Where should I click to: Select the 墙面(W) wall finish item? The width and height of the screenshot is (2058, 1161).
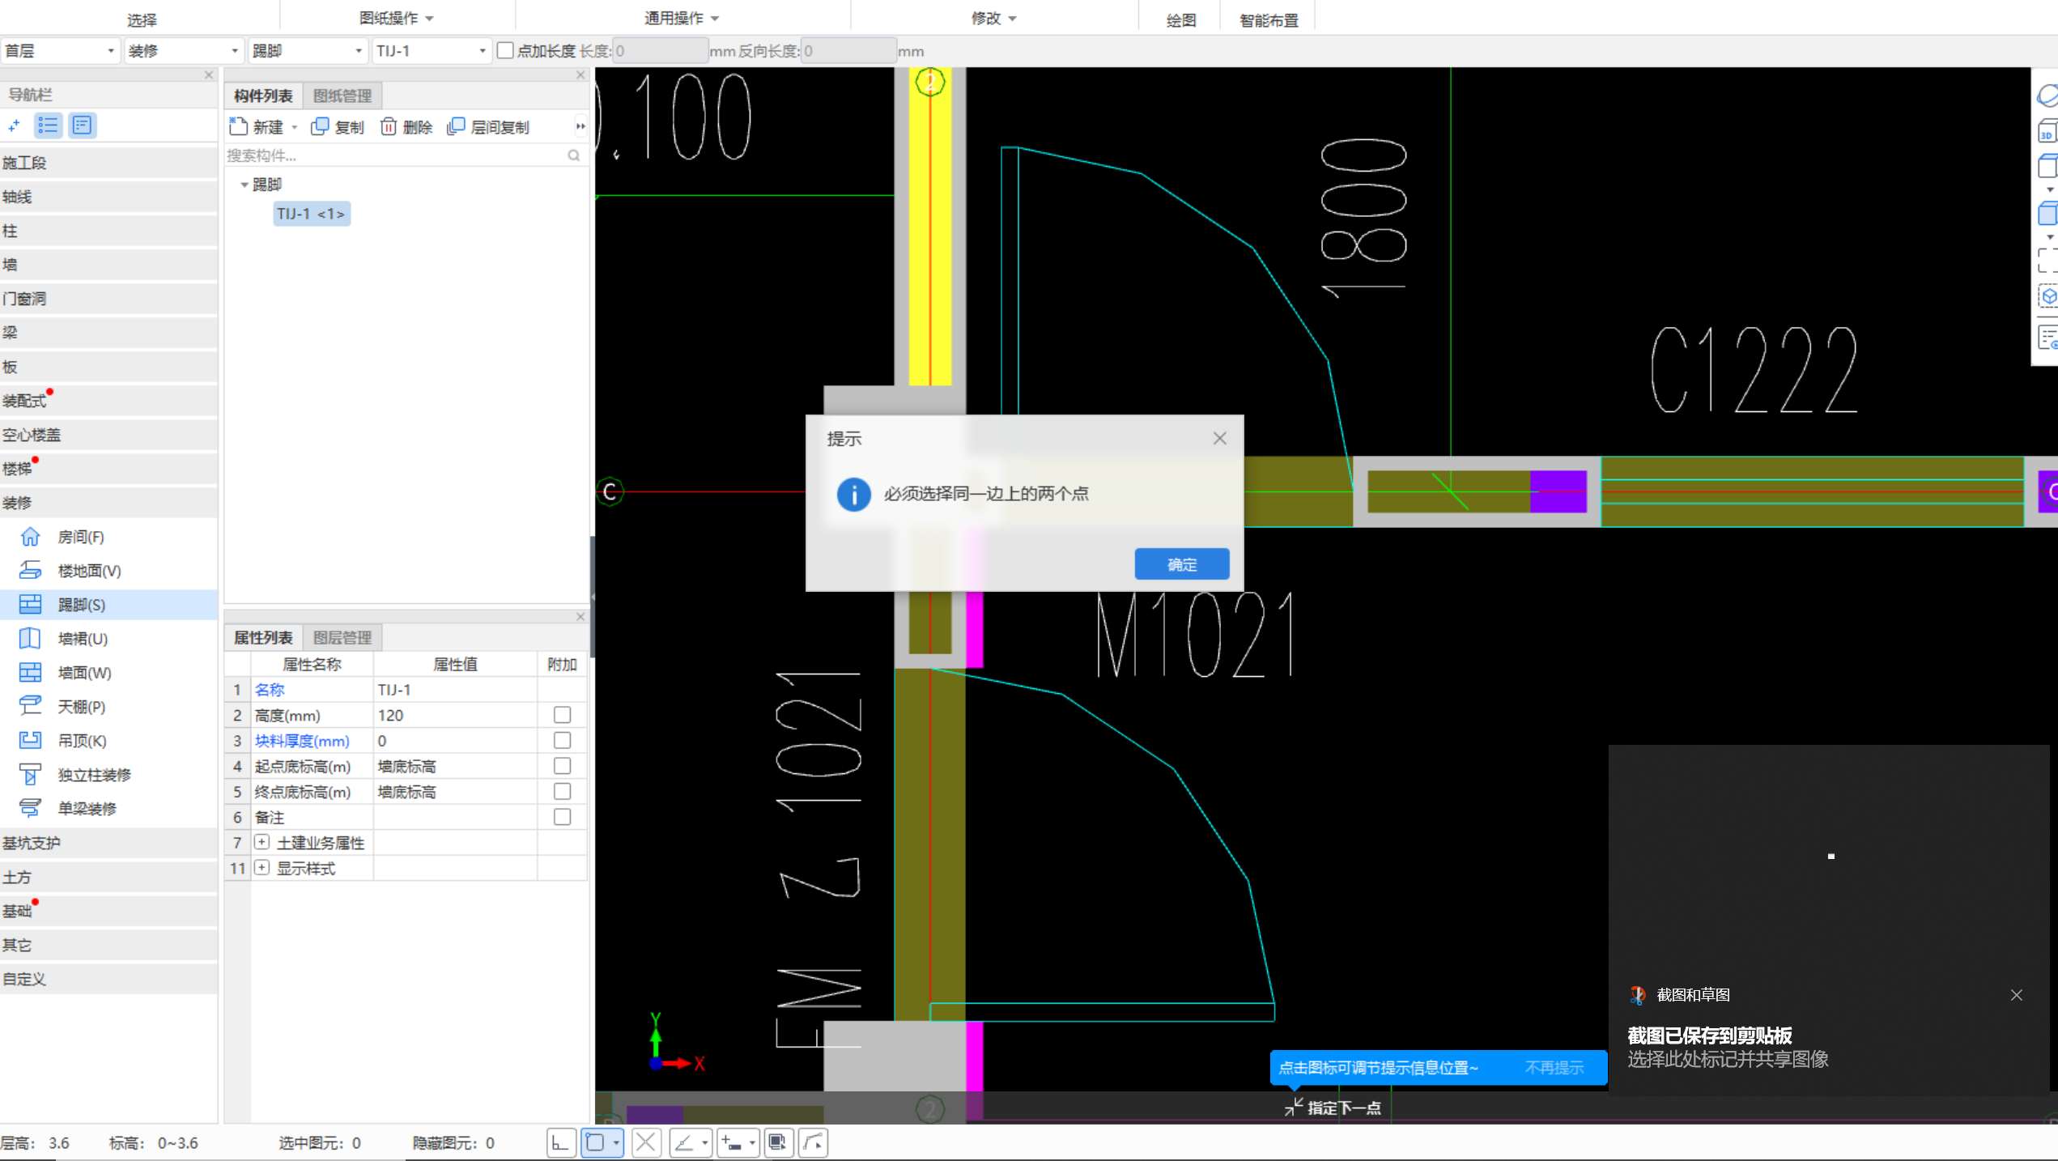click(84, 673)
